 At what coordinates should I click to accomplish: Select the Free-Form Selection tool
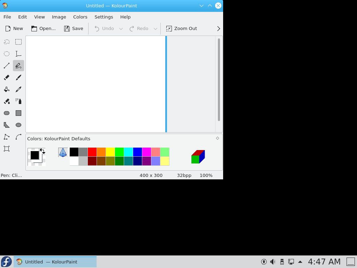[x=7, y=42]
